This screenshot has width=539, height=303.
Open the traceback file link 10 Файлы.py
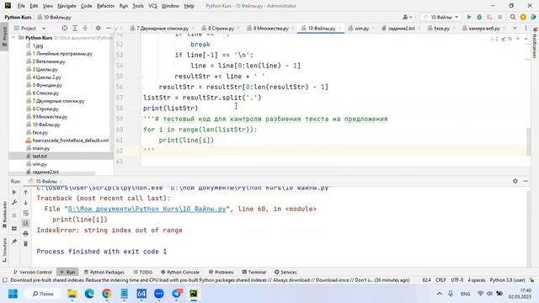point(147,209)
